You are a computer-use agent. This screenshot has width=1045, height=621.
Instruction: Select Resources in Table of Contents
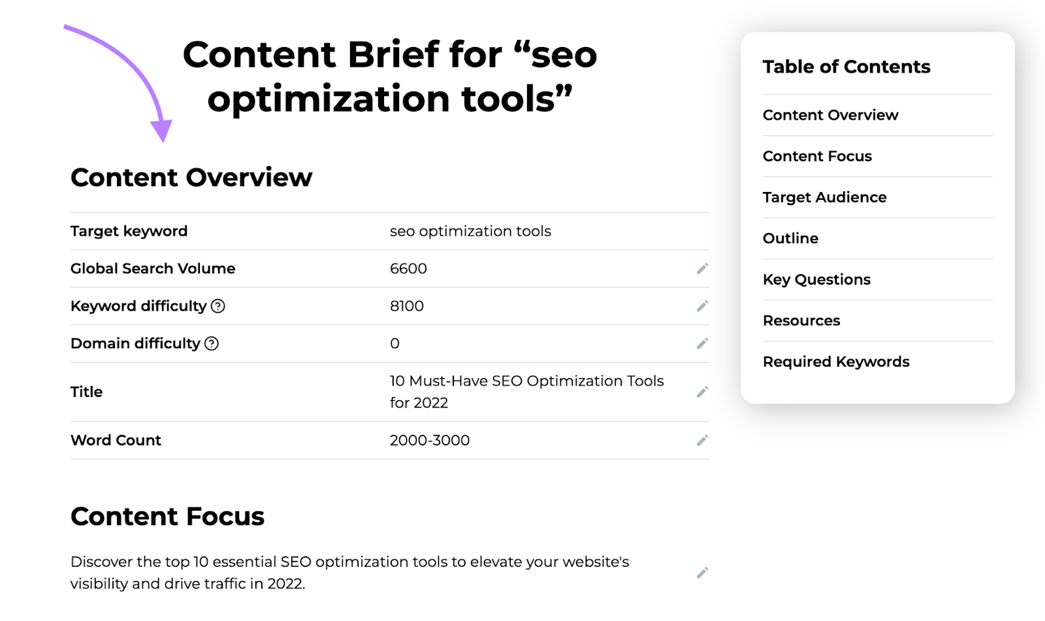point(801,321)
